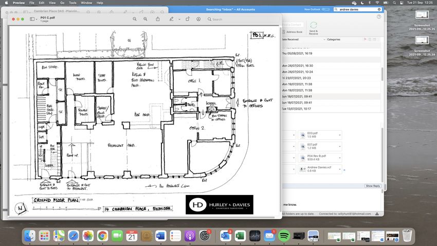Launch Google Chrome from the Dock
The image size is (437, 246).
click(x=102, y=236)
